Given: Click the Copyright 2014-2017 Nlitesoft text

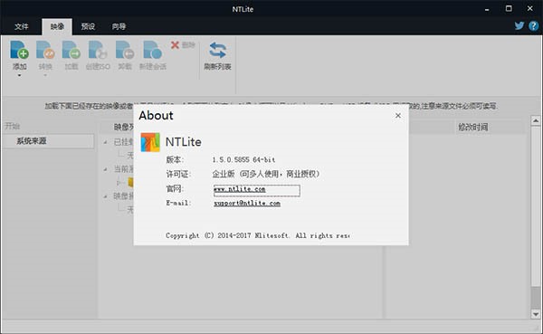Looking at the screenshot, I should 258,235.
